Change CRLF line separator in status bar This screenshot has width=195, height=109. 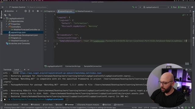click(x=140, y=108)
